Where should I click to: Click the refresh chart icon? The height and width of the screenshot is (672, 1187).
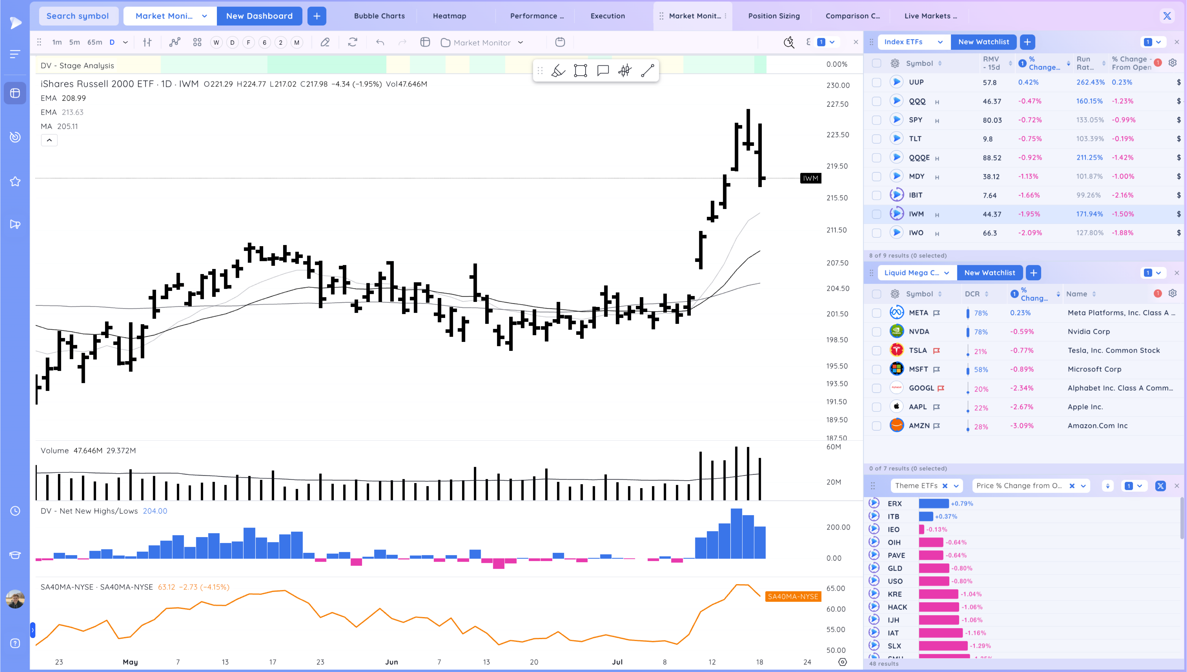tap(353, 42)
